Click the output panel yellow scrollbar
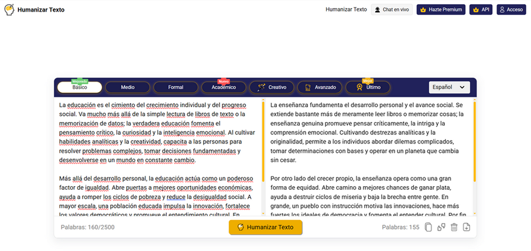Image resolution: width=531 pixels, height=251 pixels. (474, 142)
